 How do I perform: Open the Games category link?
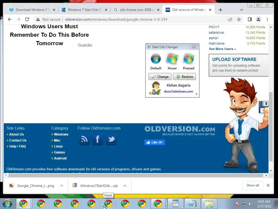pyautogui.click(x=59, y=152)
